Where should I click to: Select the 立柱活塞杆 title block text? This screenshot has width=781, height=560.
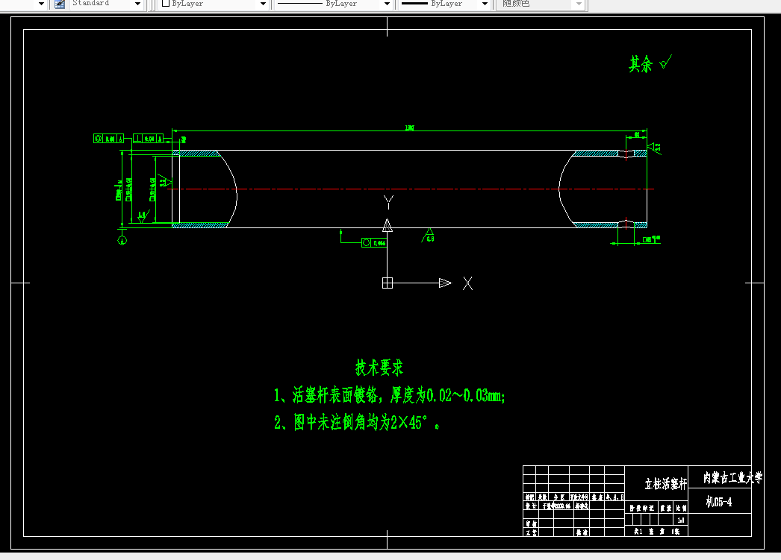pos(665,483)
